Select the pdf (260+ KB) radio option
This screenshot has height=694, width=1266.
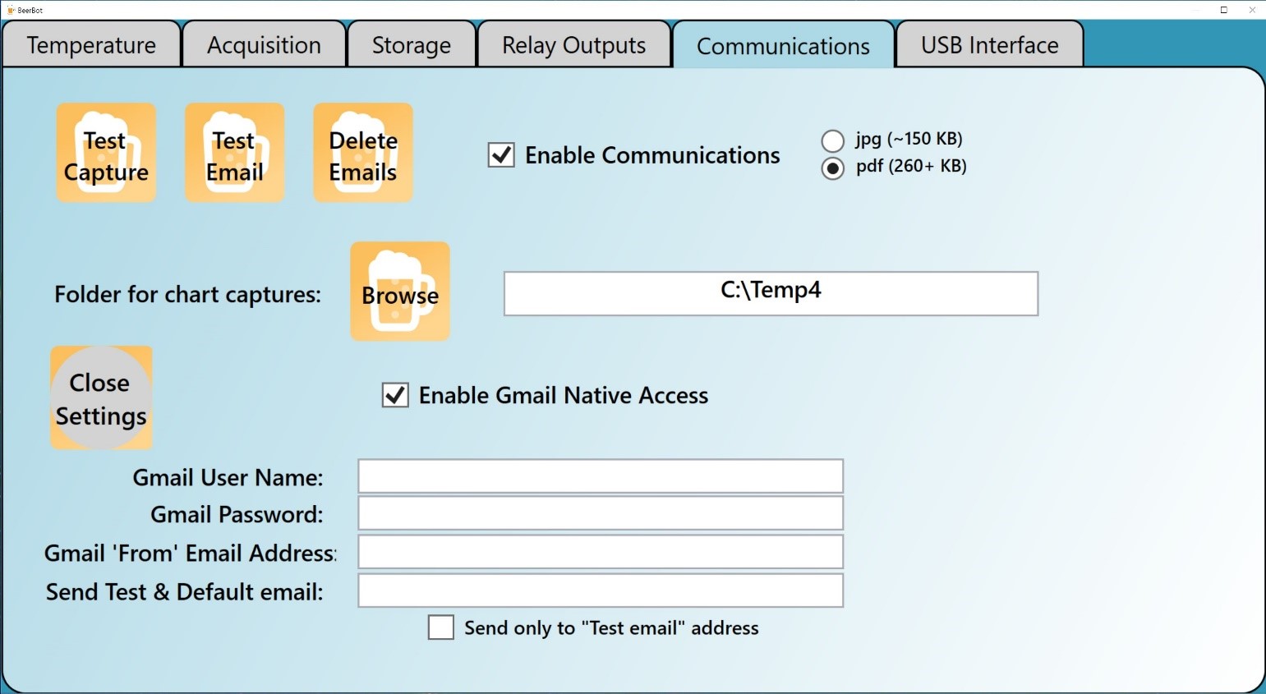point(833,168)
